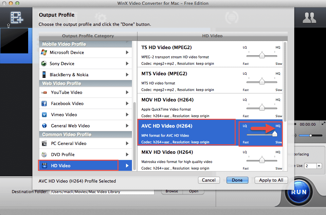Click the MTS Video quality slider
The width and height of the screenshot is (326, 215).
(262, 81)
